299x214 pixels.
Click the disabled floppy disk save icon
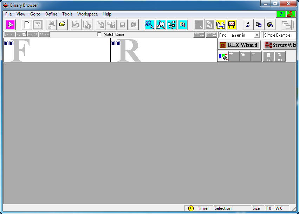pyautogui.click(x=122, y=25)
